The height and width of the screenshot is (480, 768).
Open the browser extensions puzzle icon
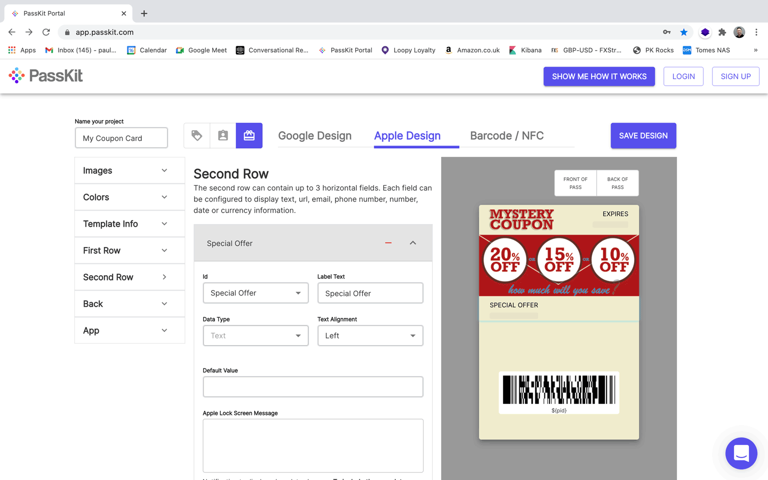pyautogui.click(x=722, y=32)
